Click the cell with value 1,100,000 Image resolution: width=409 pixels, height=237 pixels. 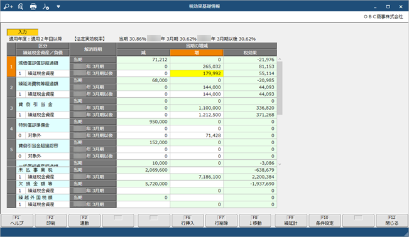(197, 108)
